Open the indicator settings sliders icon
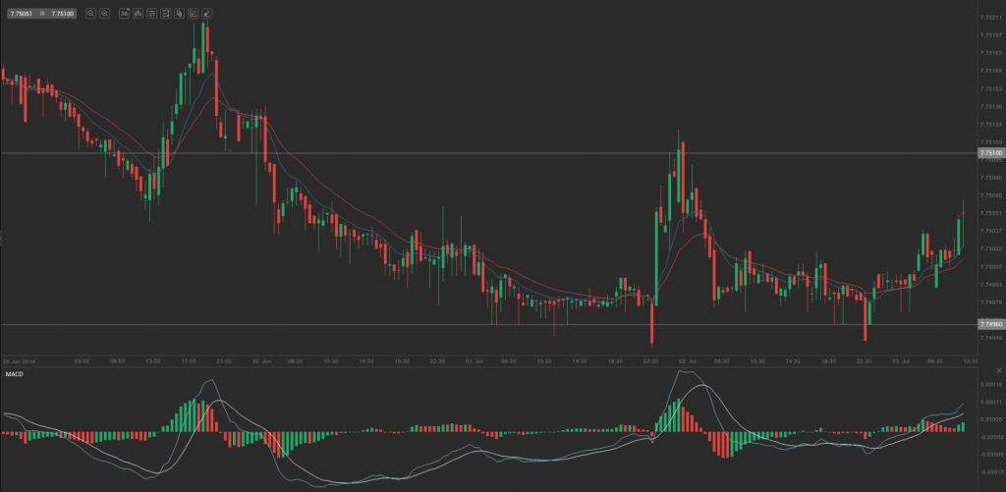Image resolution: width=1006 pixels, height=492 pixels. [x=151, y=14]
